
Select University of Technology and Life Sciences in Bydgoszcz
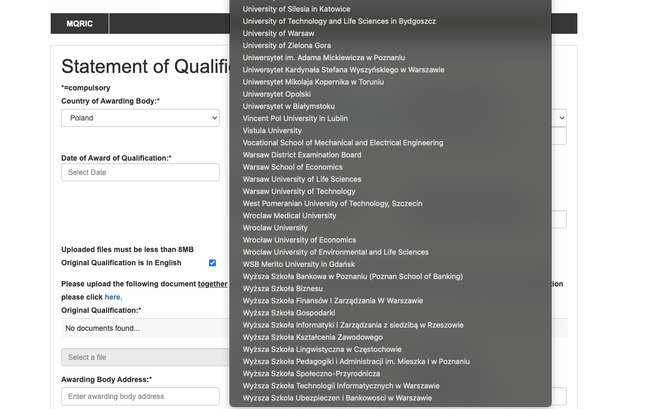(391, 21)
